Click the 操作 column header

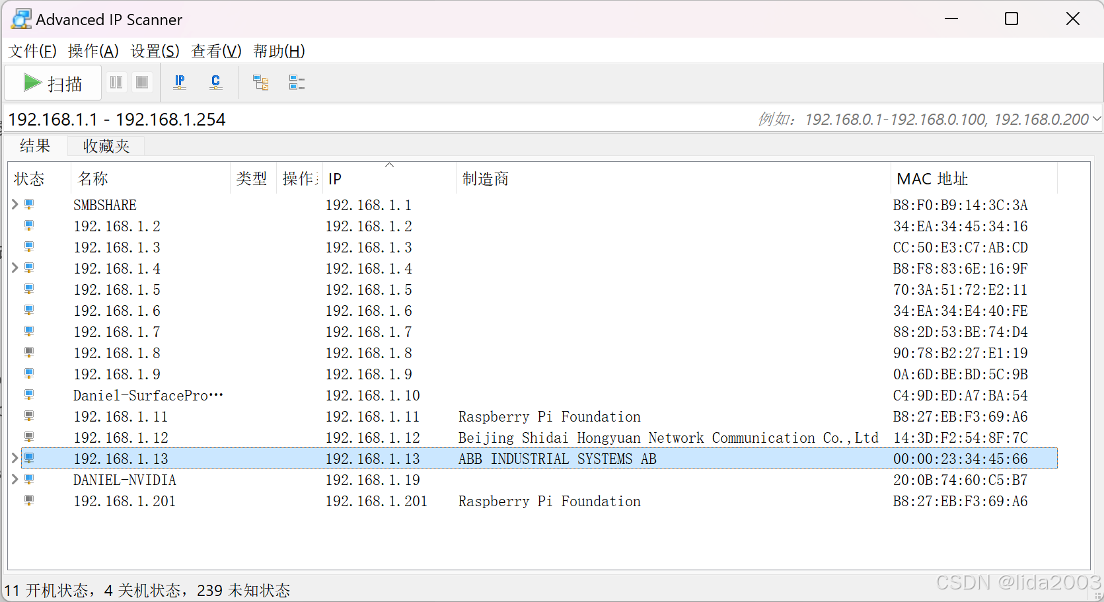(299, 178)
